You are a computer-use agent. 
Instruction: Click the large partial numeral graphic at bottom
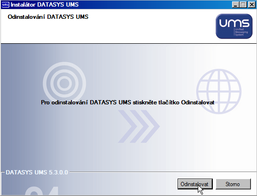42,190
